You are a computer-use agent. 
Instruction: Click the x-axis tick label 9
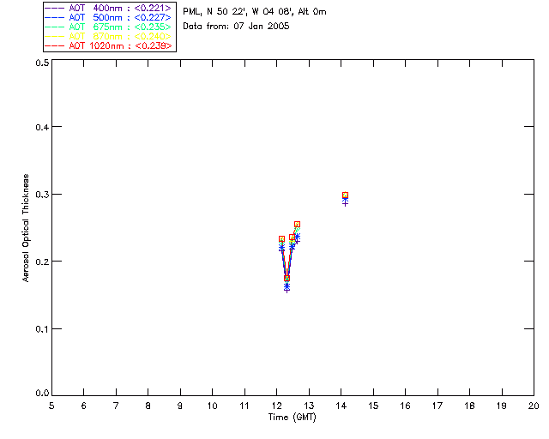click(180, 406)
